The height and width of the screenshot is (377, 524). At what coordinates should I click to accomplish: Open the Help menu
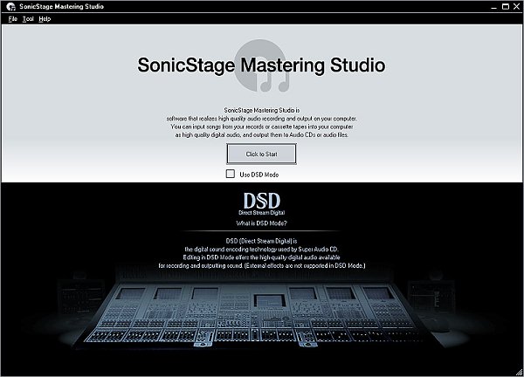tap(45, 19)
